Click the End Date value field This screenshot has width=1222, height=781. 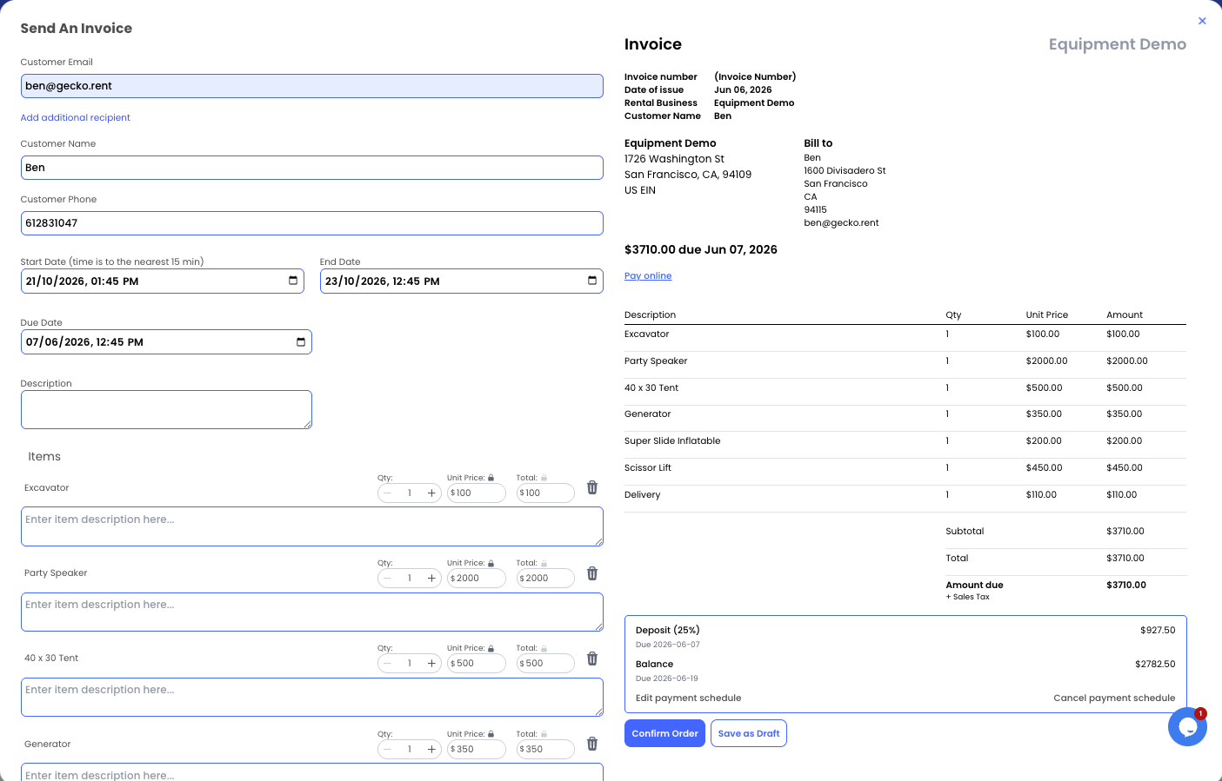pos(462,281)
